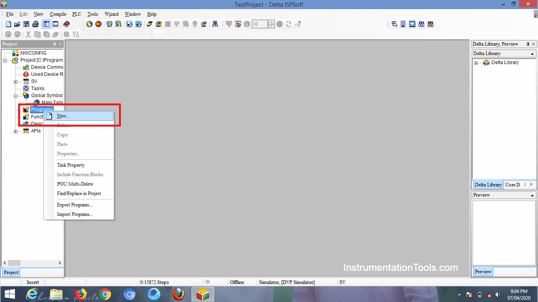Expand the SV tree node
The height and width of the screenshot is (302, 538).
pyautogui.click(x=16, y=82)
